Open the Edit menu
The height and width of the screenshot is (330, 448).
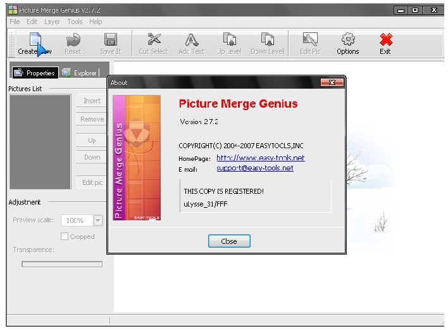tap(32, 22)
